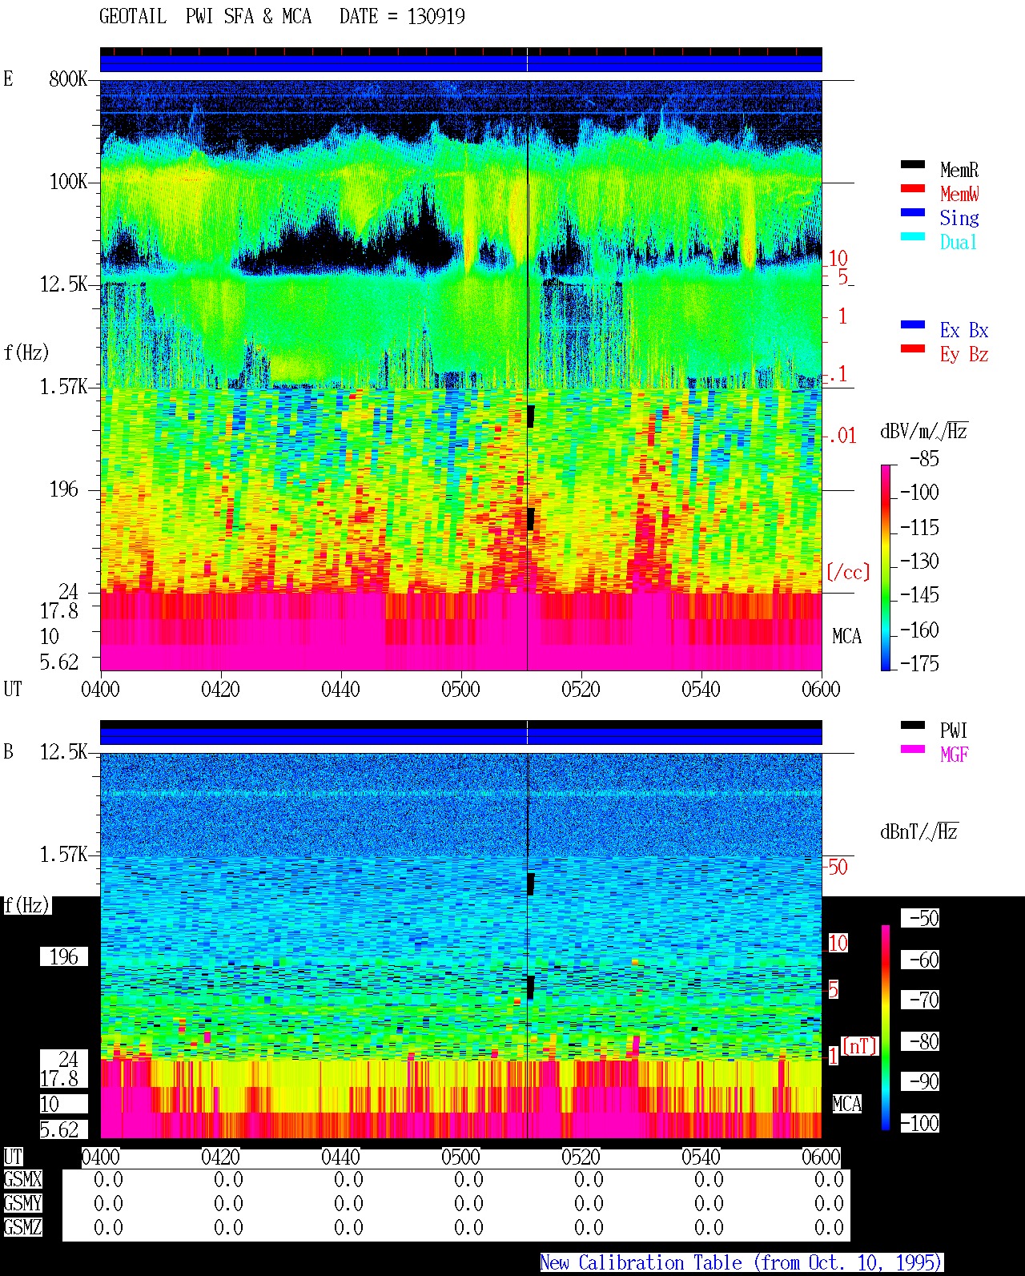Click the dBV/m electric field color scale bar
Screen dimensions: 1025x1276
(x=886, y=567)
